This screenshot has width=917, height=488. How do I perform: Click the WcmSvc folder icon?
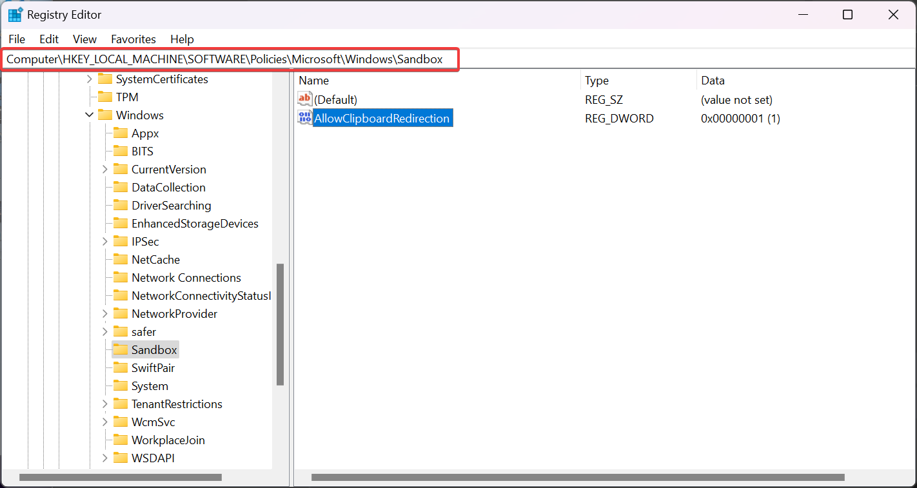coord(121,422)
